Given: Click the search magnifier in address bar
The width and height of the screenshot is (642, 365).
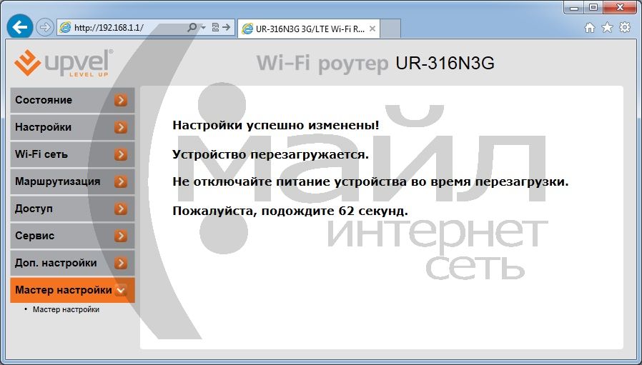Looking at the screenshot, I should [192, 28].
